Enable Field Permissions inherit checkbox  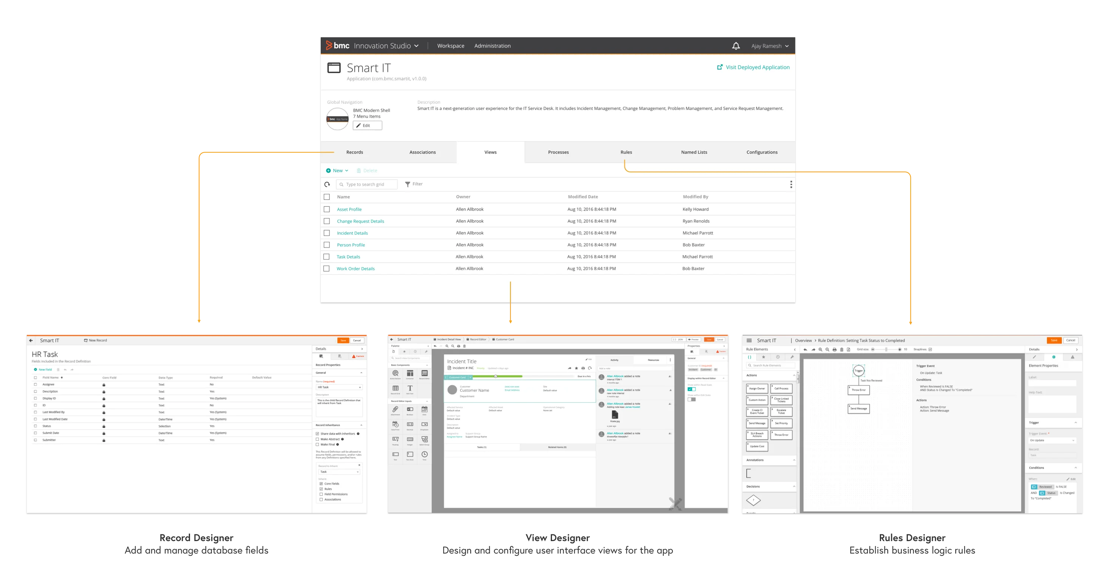[321, 494]
